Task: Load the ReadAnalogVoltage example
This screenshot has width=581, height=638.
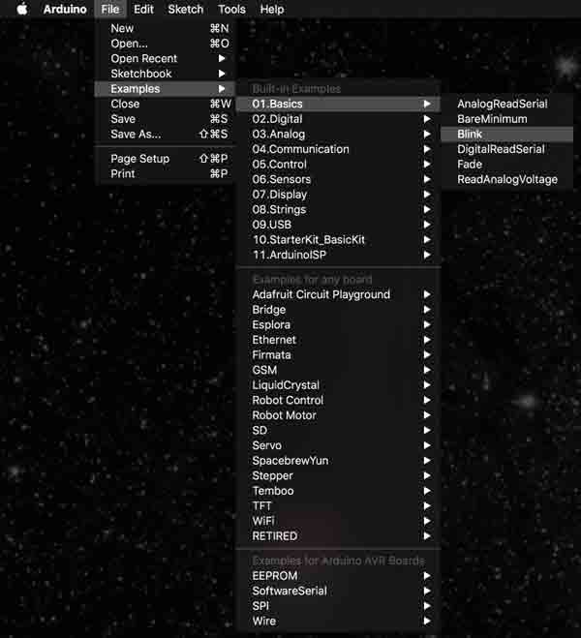Action: [507, 179]
